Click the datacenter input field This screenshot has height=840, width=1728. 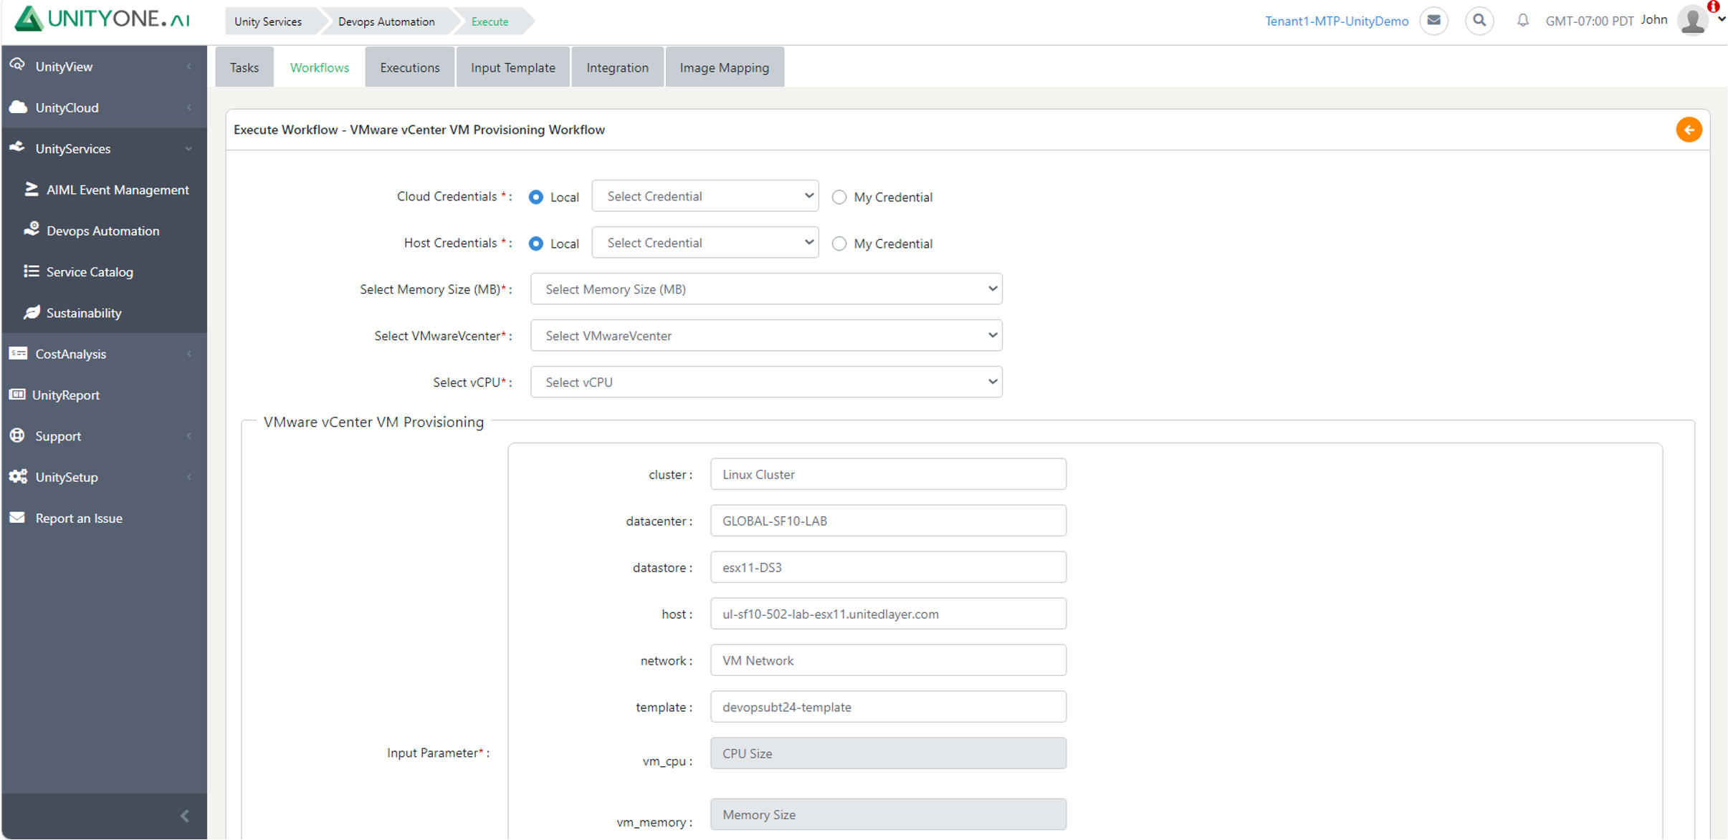(x=888, y=521)
